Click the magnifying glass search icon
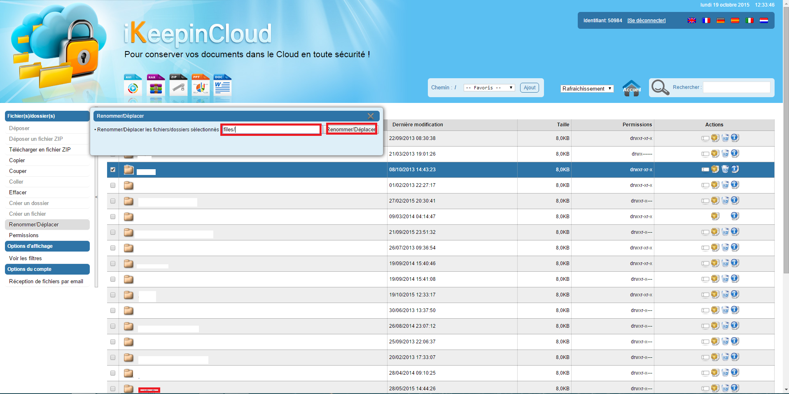The width and height of the screenshot is (789, 394). click(660, 87)
